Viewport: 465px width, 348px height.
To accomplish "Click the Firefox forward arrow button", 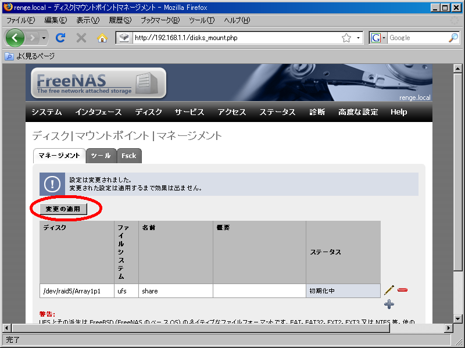I will click(32, 38).
